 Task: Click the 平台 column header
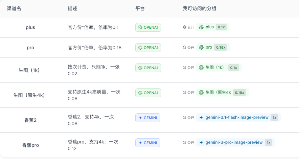coord(140,8)
